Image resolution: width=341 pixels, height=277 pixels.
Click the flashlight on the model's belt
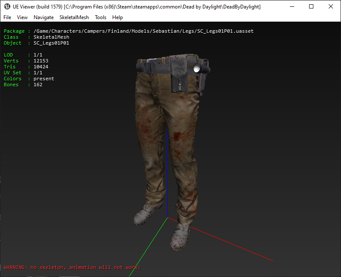click(202, 69)
